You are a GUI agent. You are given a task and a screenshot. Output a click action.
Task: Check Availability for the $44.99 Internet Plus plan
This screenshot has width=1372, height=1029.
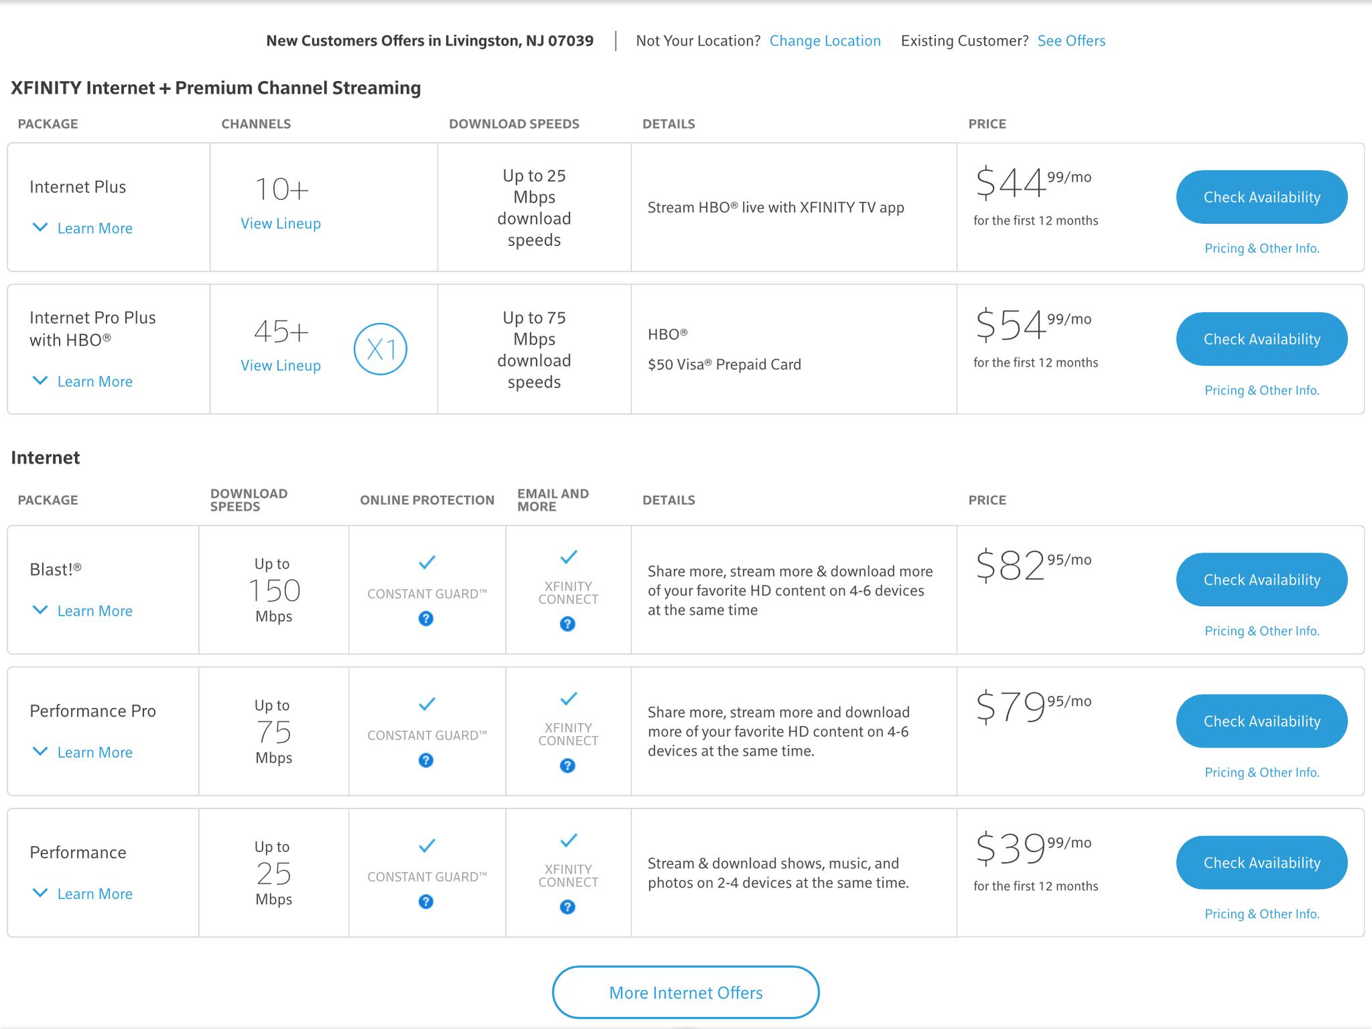(1261, 197)
